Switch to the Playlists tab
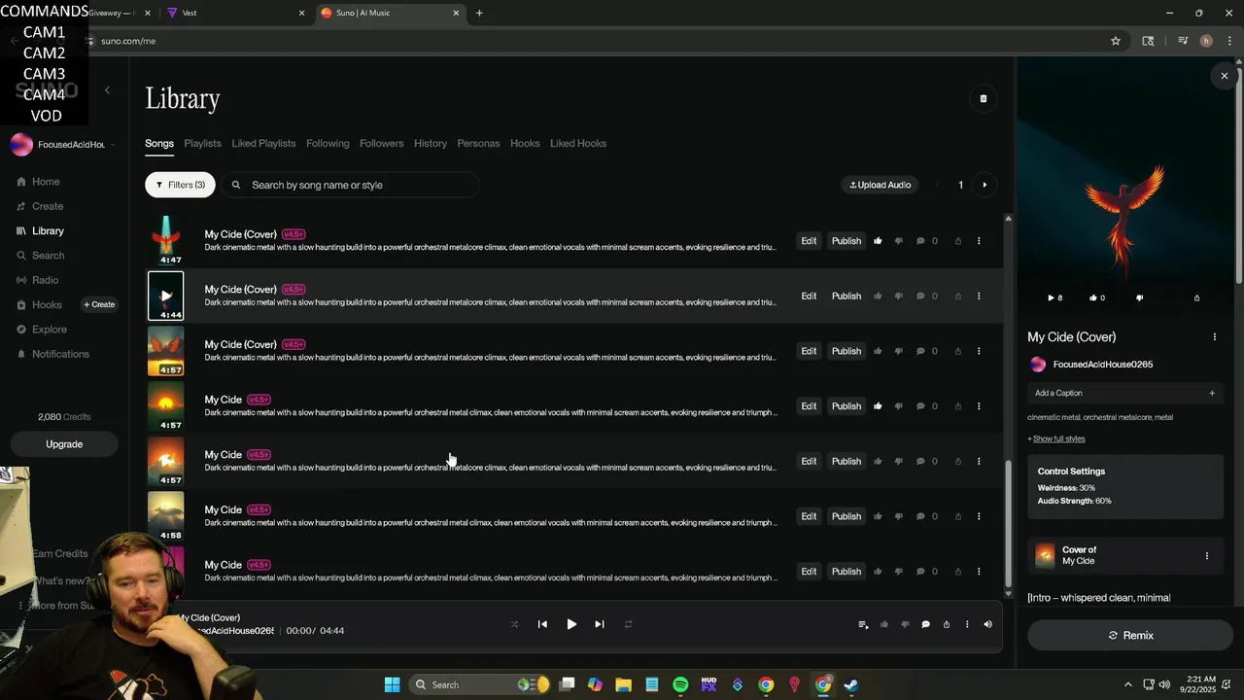Viewport: 1244px width, 700px height. click(x=202, y=144)
